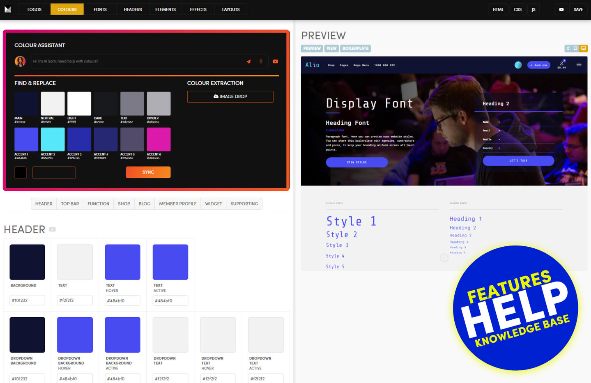
Task: Click the app logo in top left
Action: pyautogui.click(x=8, y=9)
